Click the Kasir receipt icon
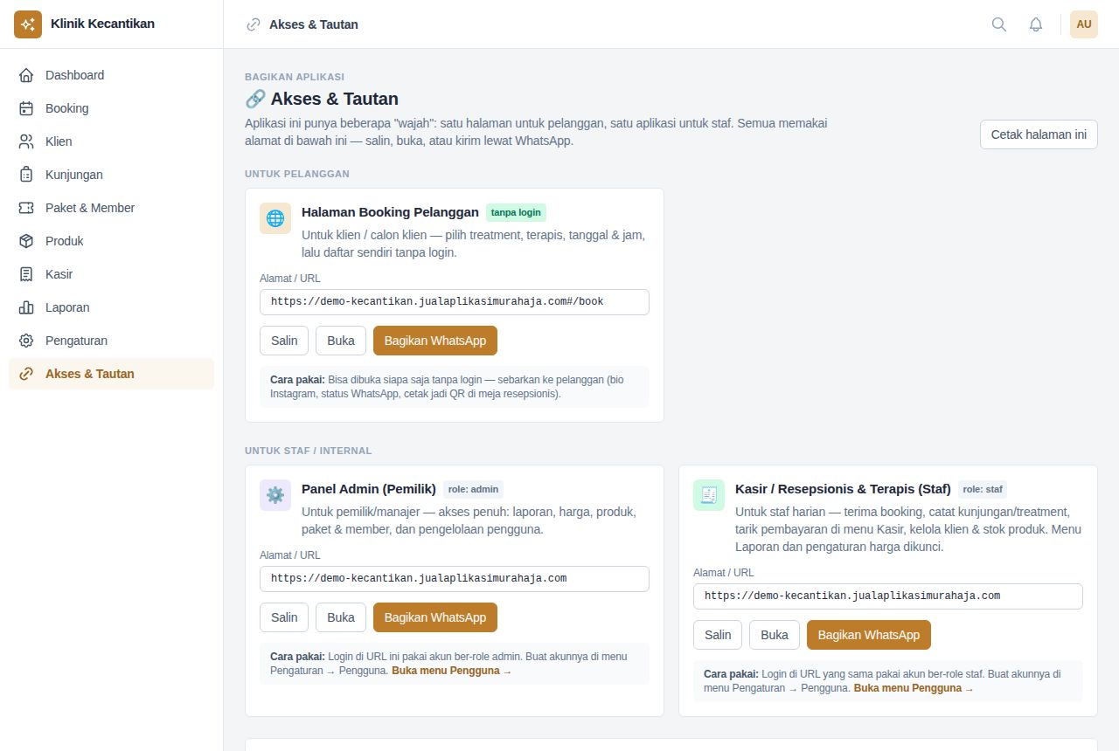This screenshot has height=751, width=1119. (x=26, y=274)
